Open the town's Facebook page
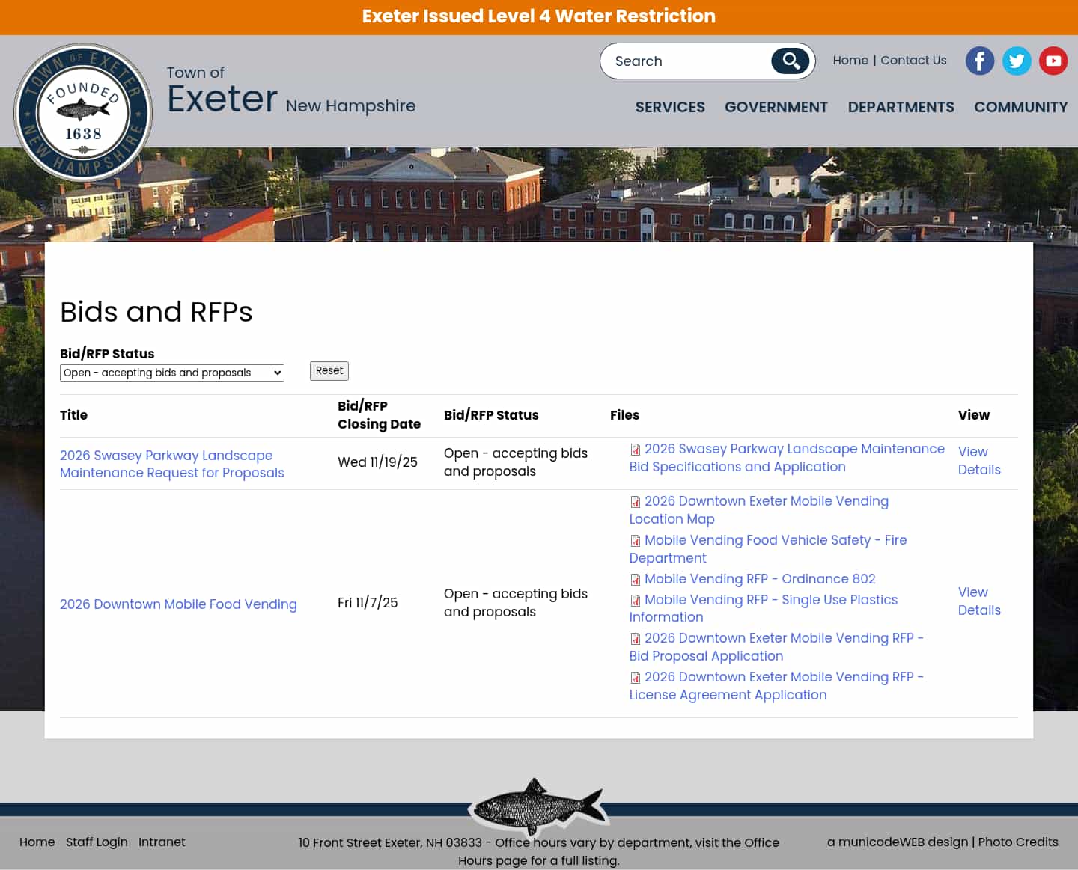 coord(980,61)
